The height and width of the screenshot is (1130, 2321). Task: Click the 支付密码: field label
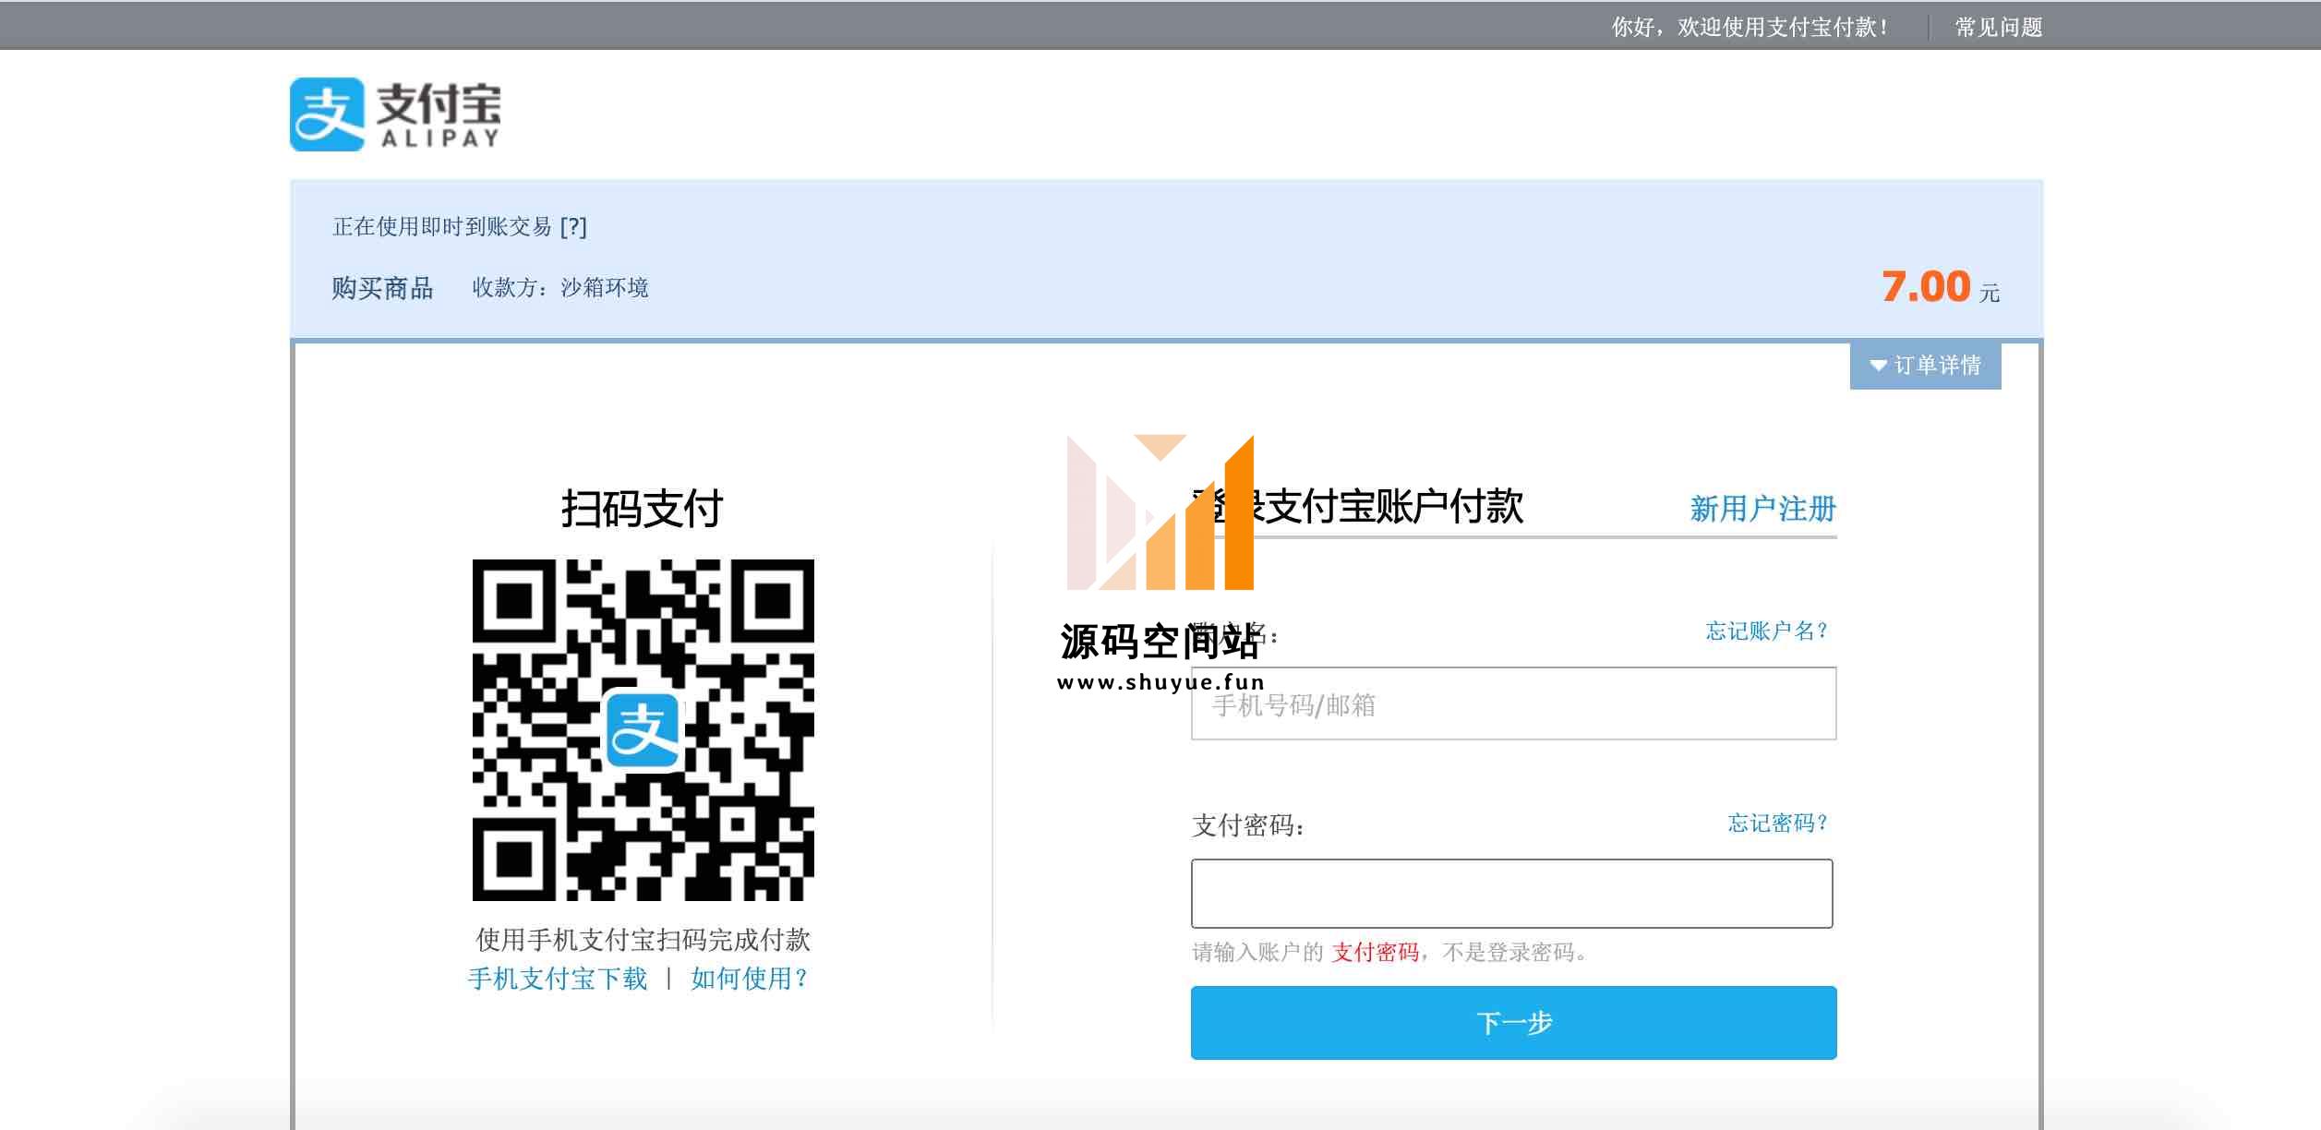tap(1248, 825)
